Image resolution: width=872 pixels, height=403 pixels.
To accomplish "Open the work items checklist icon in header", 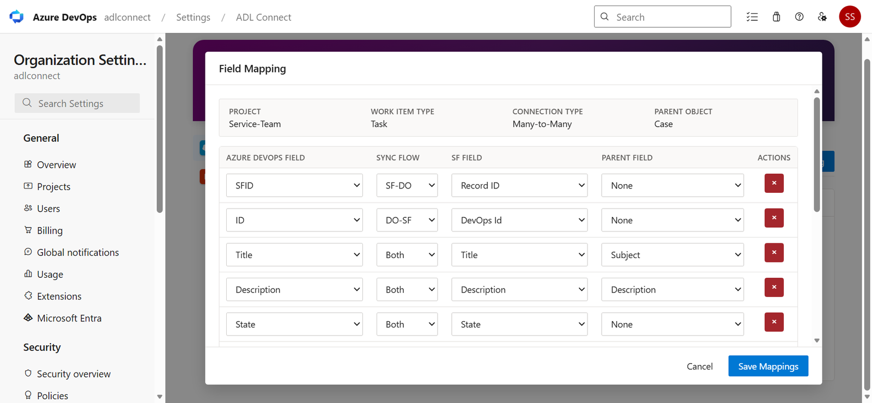I will click(752, 17).
